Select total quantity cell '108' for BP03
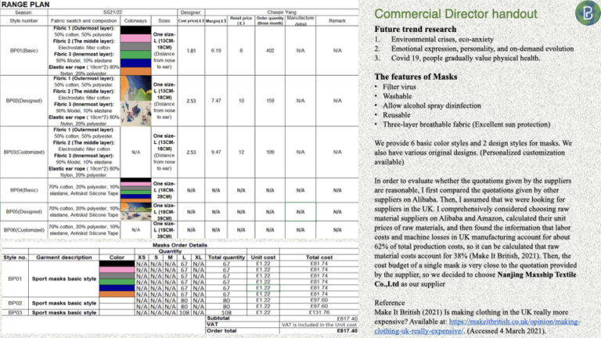The height and width of the screenshot is (338, 601). (226, 312)
